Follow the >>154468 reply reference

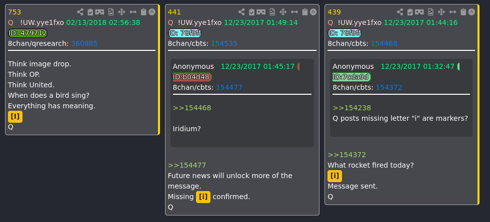(x=192, y=108)
